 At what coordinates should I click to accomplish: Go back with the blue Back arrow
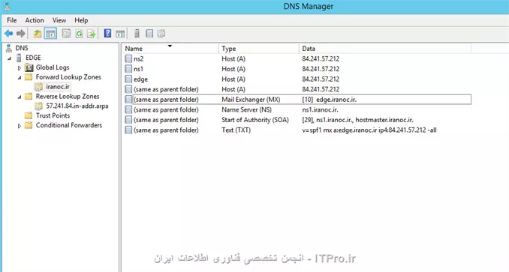(x=9, y=34)
